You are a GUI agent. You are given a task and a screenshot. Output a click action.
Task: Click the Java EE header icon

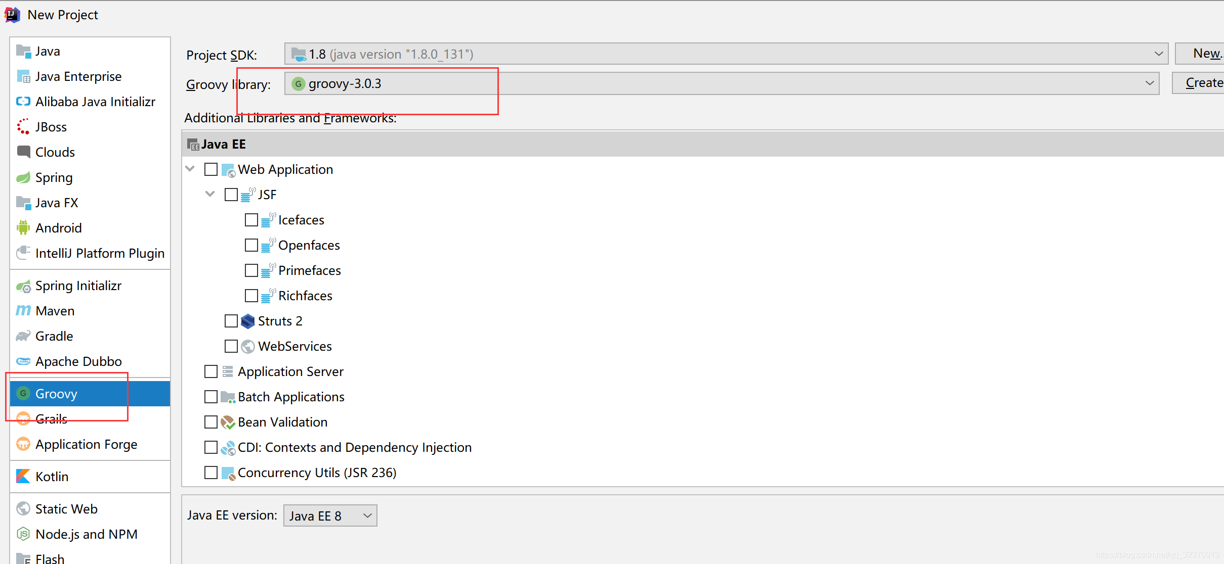(x=193, y=145)
